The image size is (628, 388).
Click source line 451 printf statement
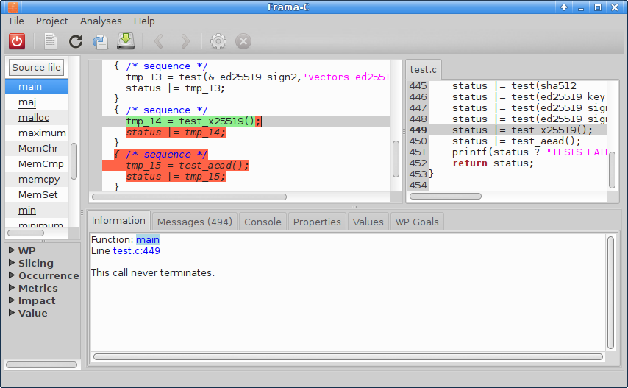coord(529,152)
